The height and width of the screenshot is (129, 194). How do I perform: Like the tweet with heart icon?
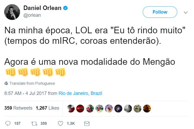60,123
